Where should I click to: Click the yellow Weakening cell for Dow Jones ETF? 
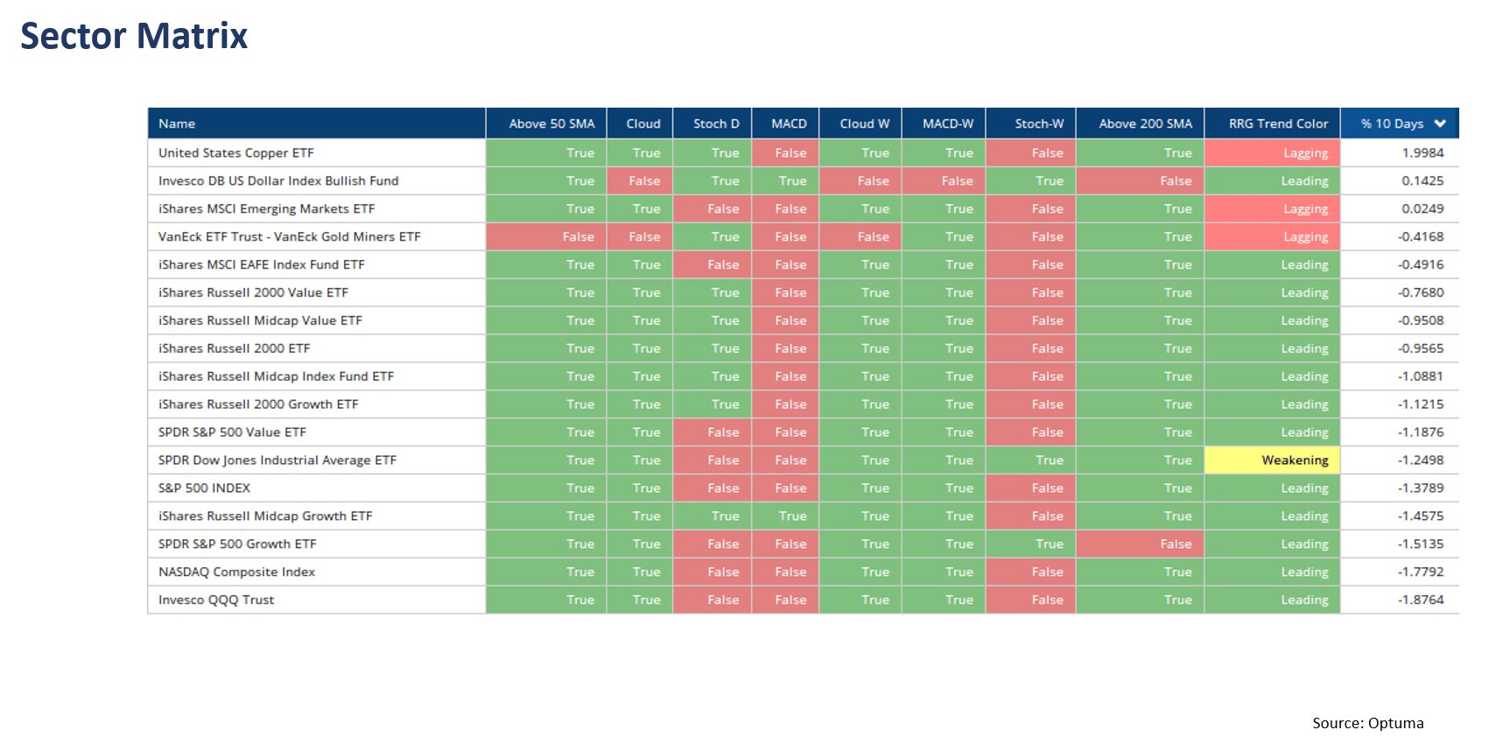pos(1273,460)
